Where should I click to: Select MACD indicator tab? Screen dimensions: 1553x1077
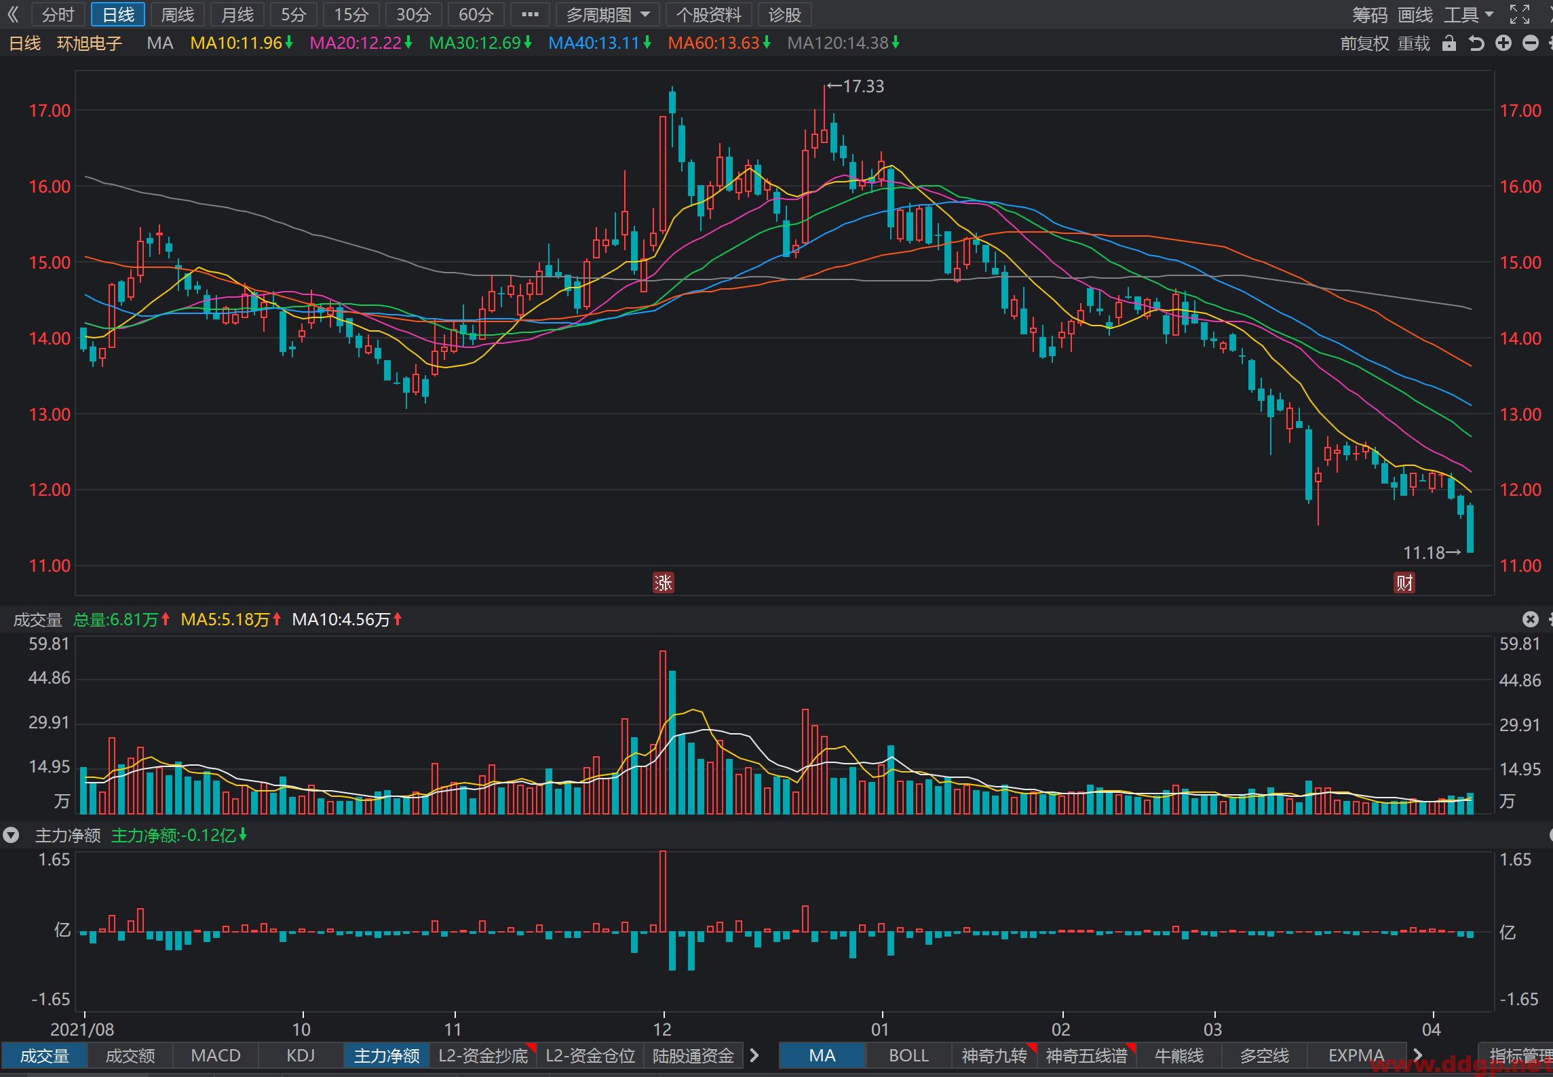pos(216,1055)
